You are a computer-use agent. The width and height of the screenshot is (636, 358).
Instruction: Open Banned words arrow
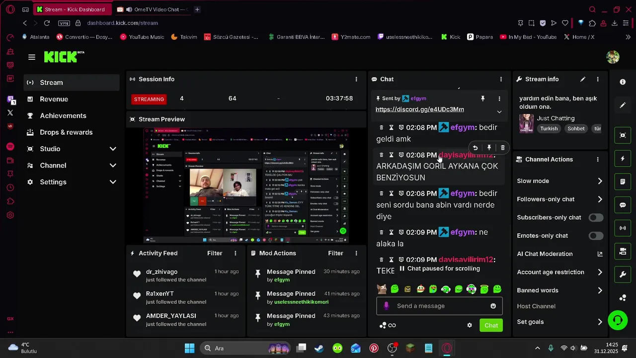tap(600, 290)
